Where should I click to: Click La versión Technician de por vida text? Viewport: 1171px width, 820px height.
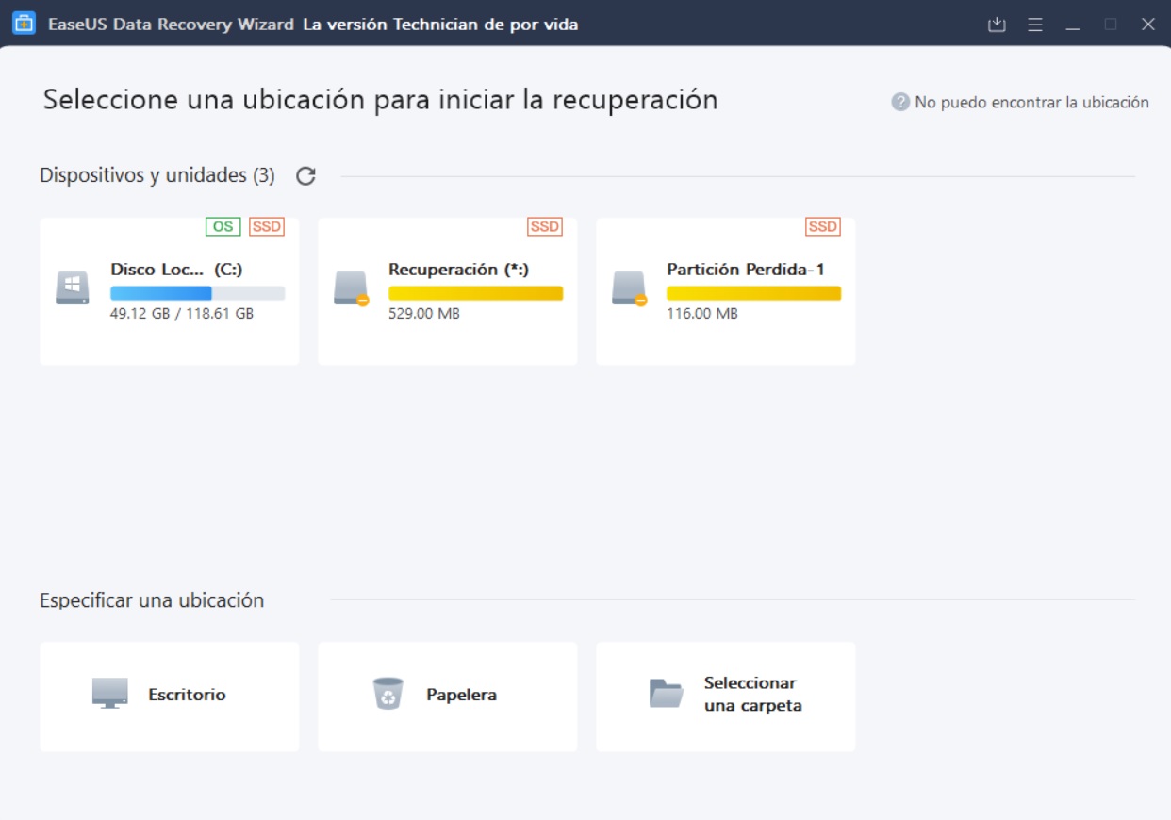coord(440,25)
